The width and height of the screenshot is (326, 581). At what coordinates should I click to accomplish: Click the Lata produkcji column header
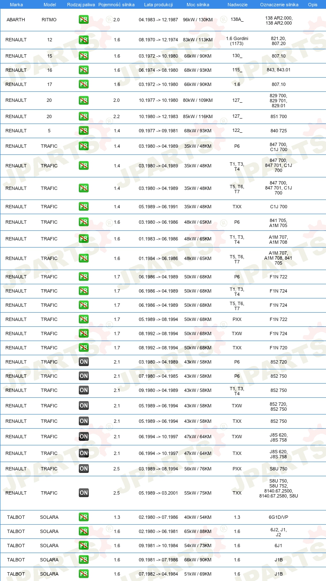[x=158, y=4]
